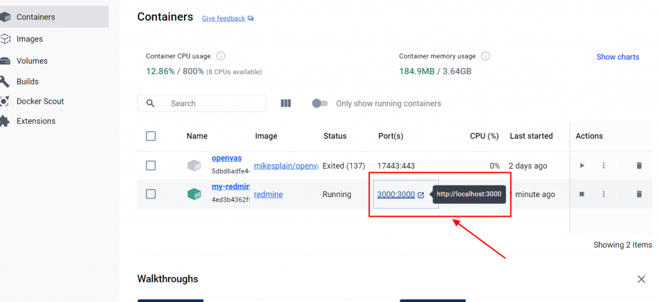Screen dimensions: 659x302
Task: Click external link icon next to 3000:3000
Action: [421, 194]
